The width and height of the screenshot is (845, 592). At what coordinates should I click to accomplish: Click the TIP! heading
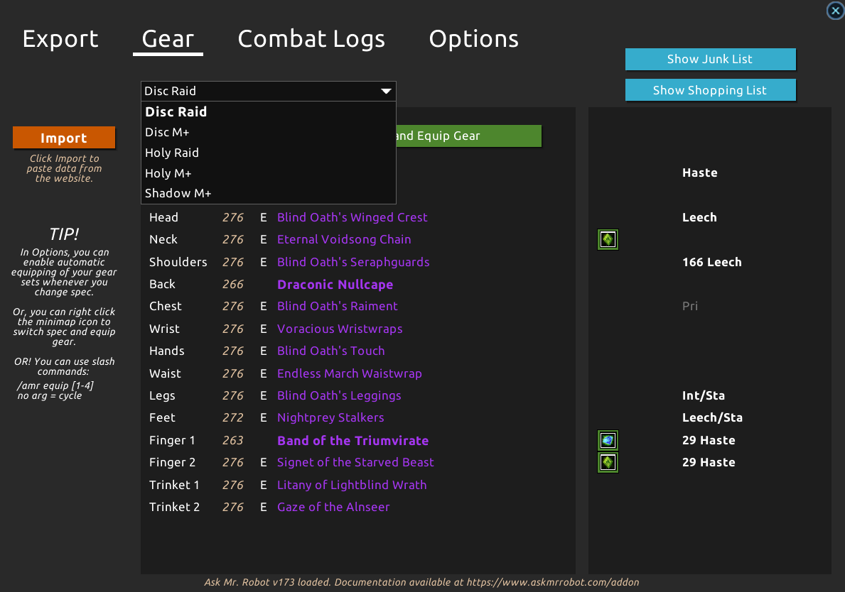coord(63,234)
